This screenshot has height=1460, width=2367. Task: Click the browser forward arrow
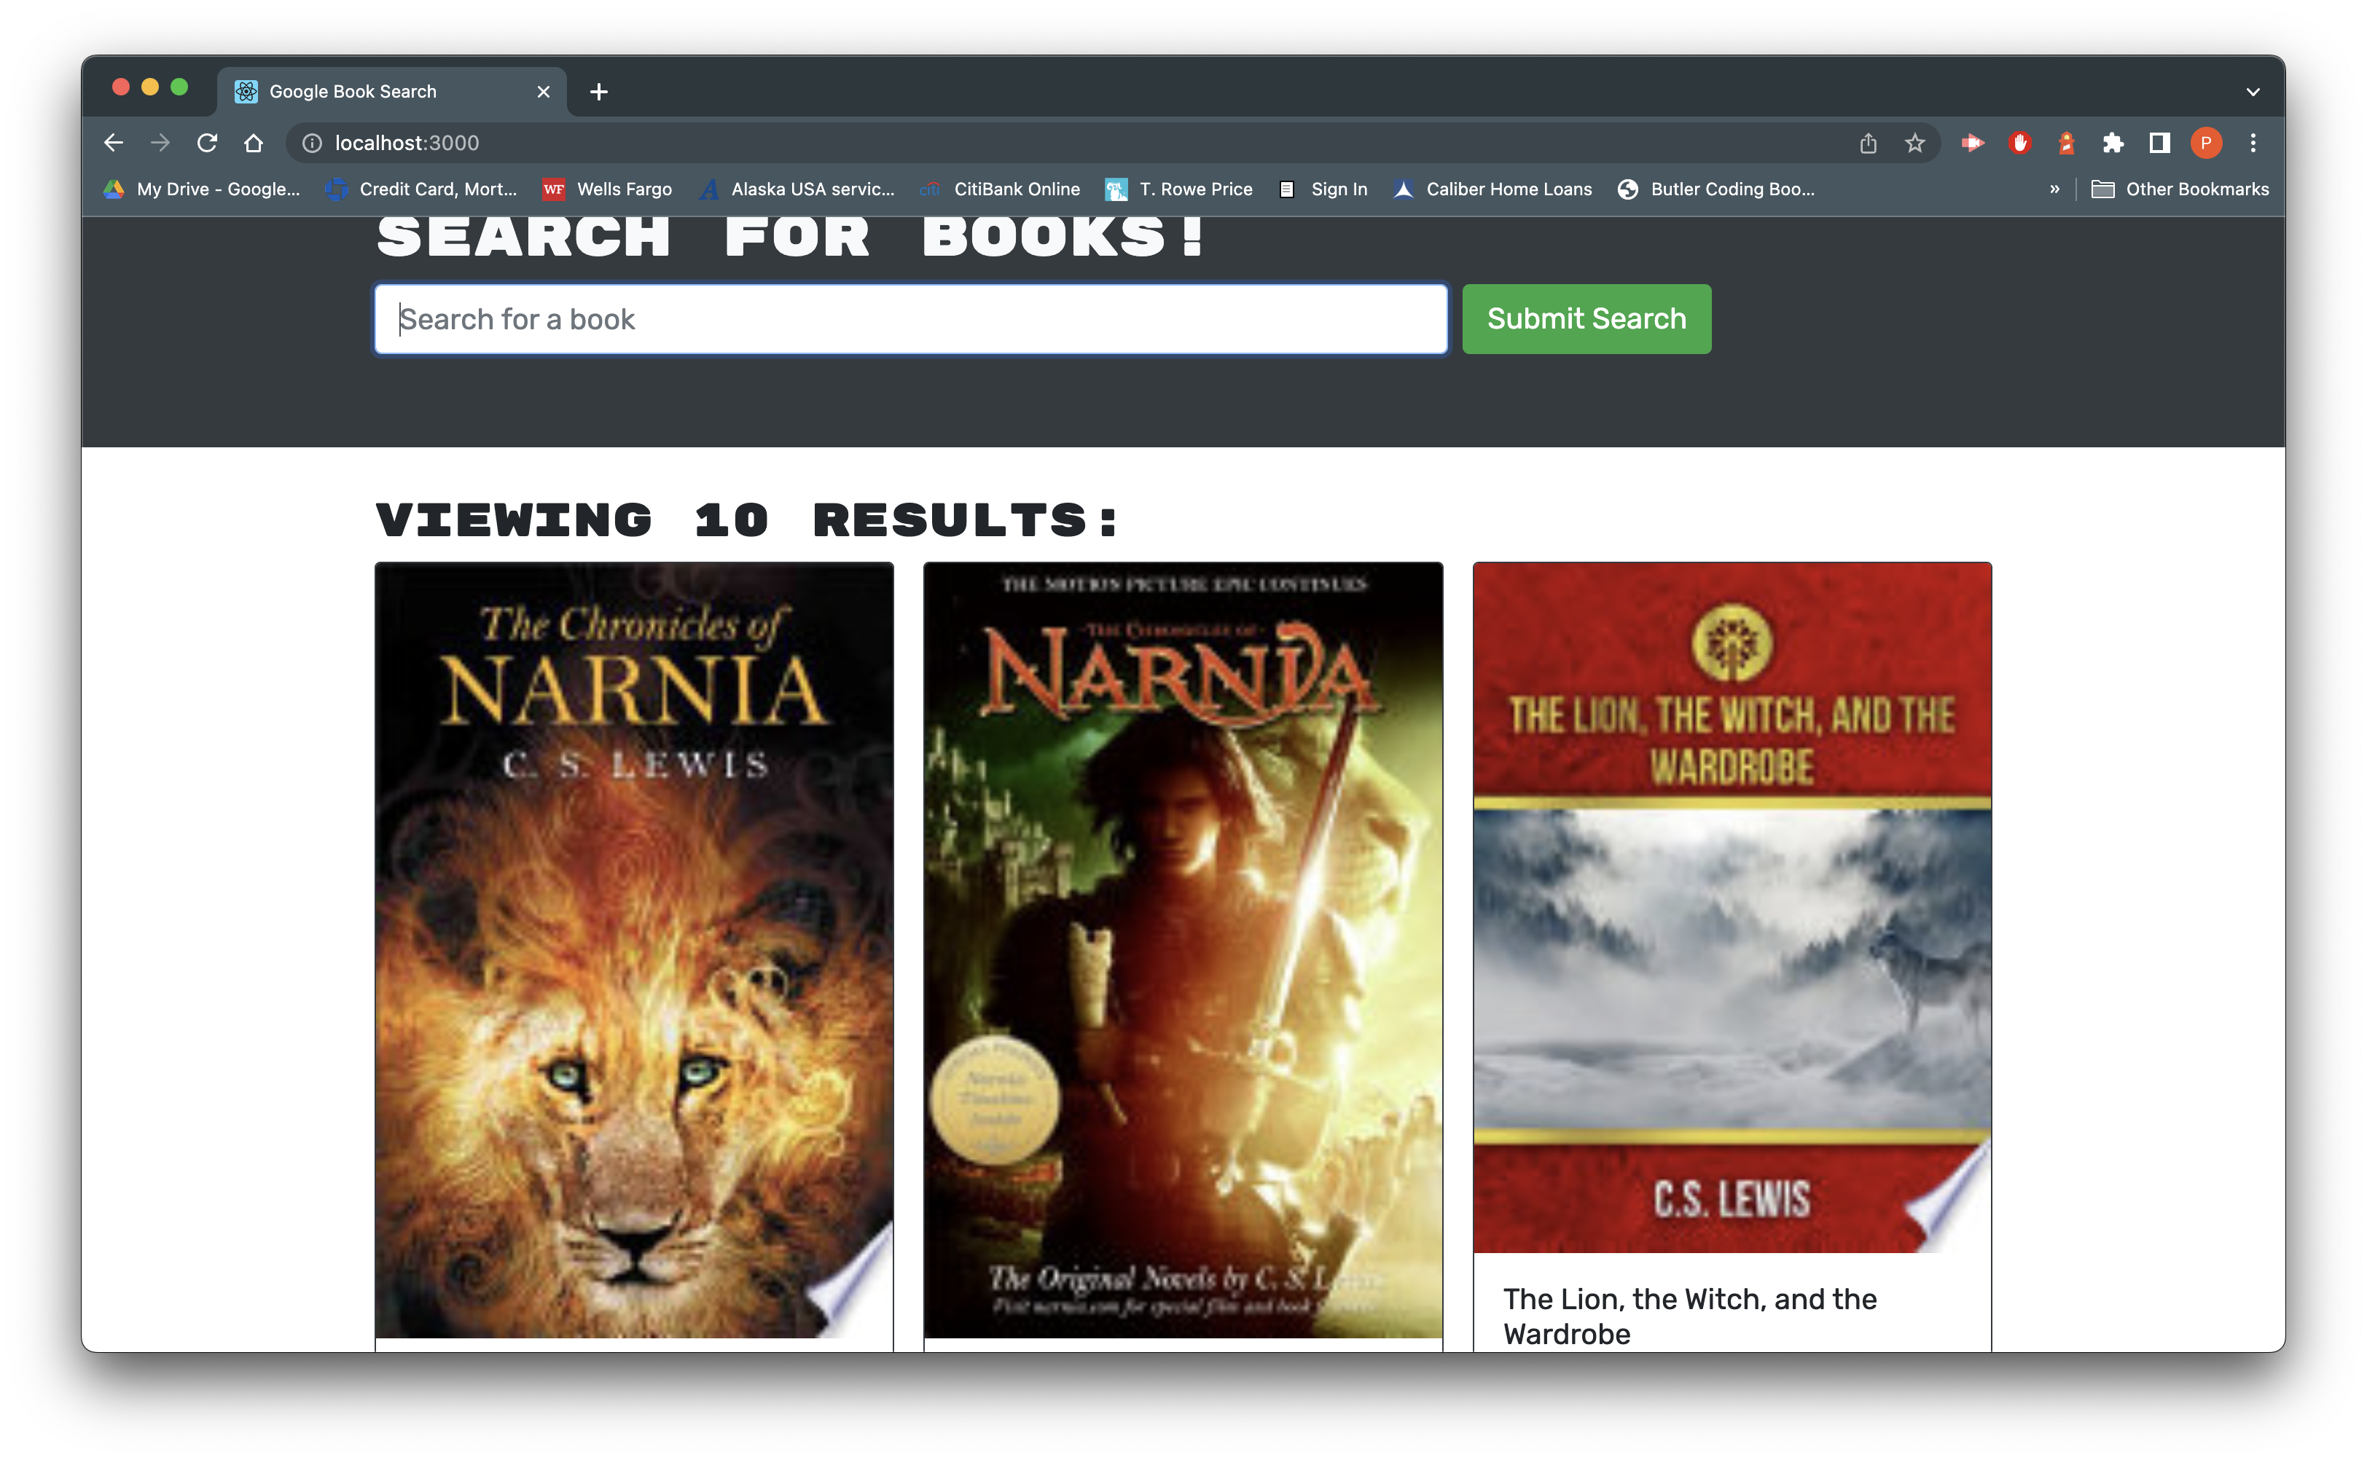coord(160,143)
